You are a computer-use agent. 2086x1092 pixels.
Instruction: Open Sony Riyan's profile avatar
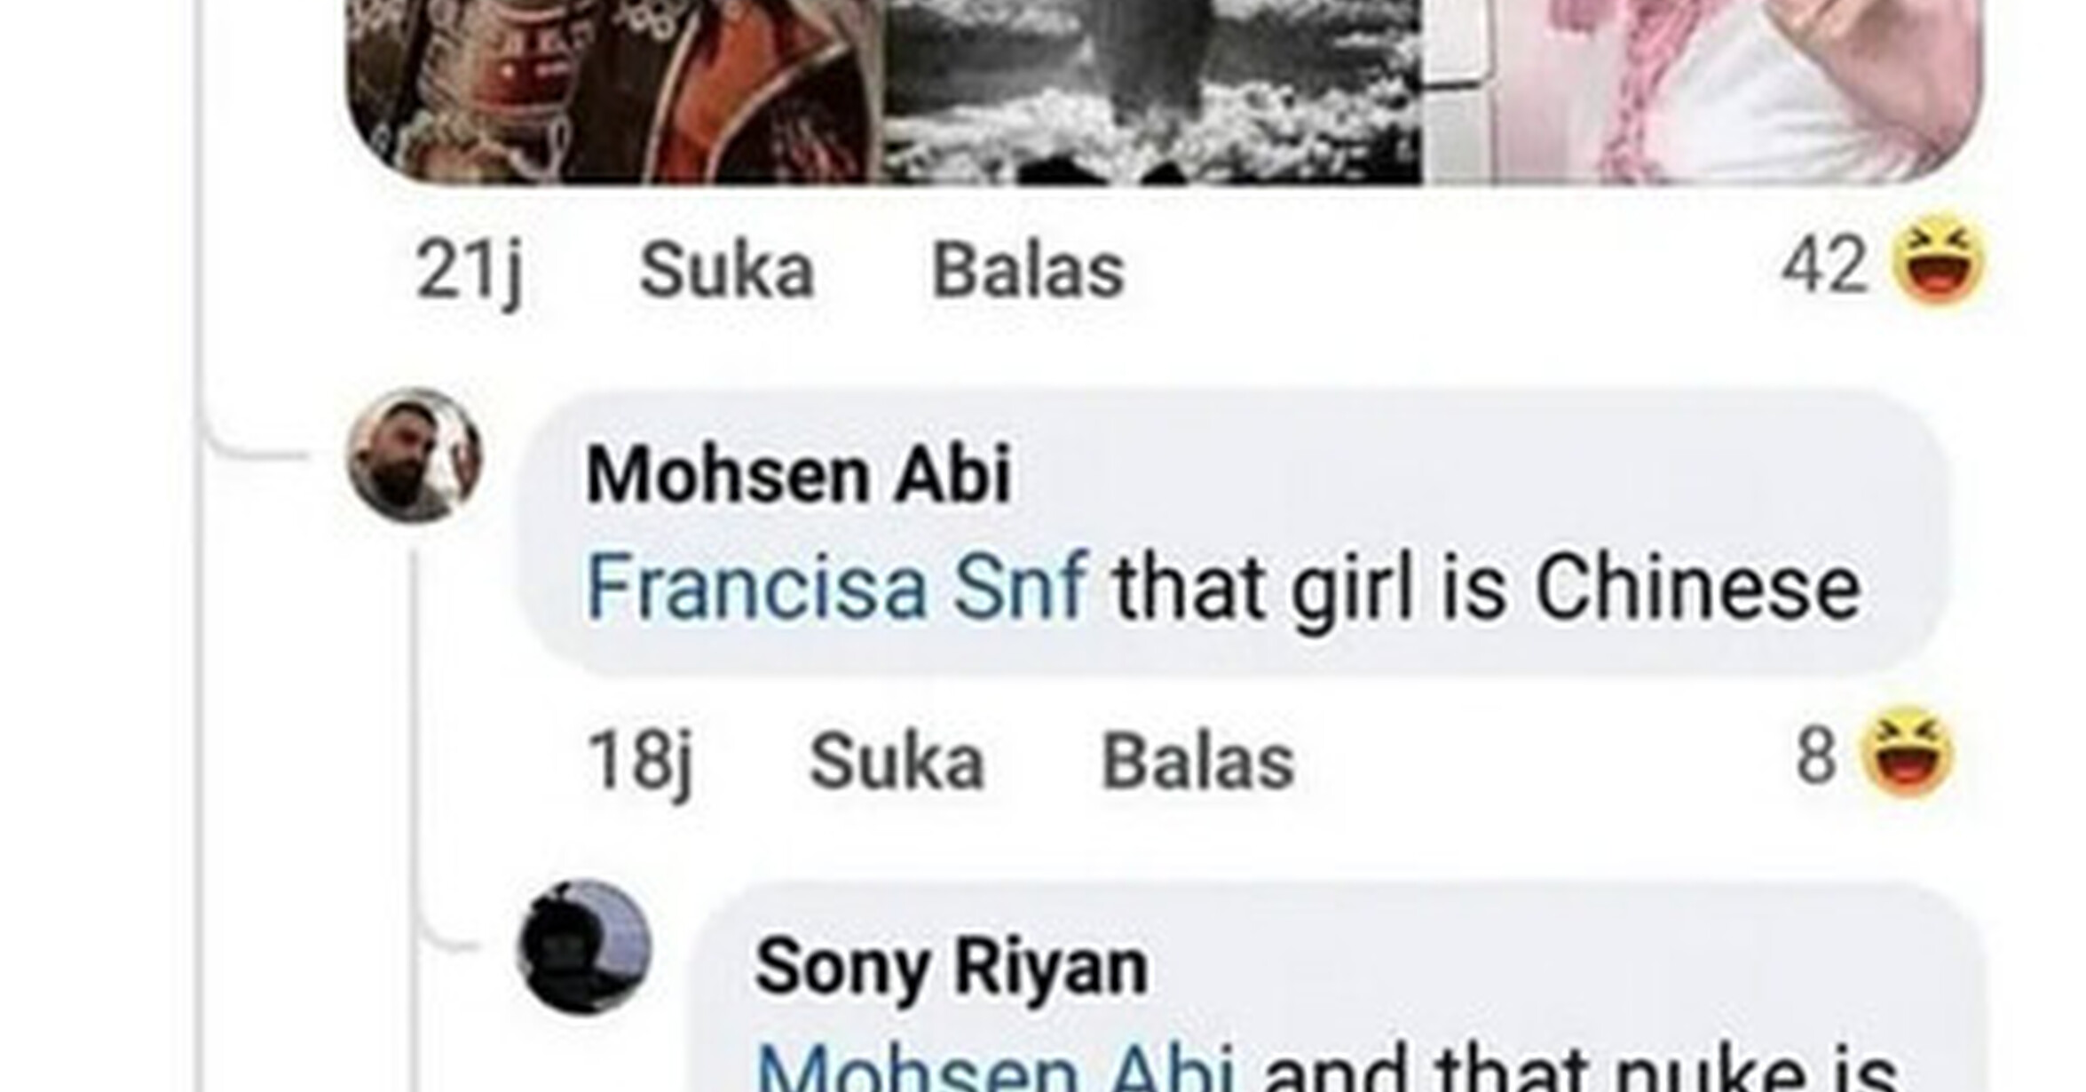click(584, 947)
